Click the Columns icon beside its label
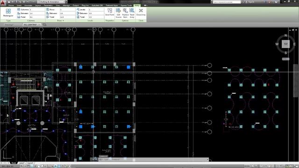This screenshot has width=299, height=168. point(19,9)
